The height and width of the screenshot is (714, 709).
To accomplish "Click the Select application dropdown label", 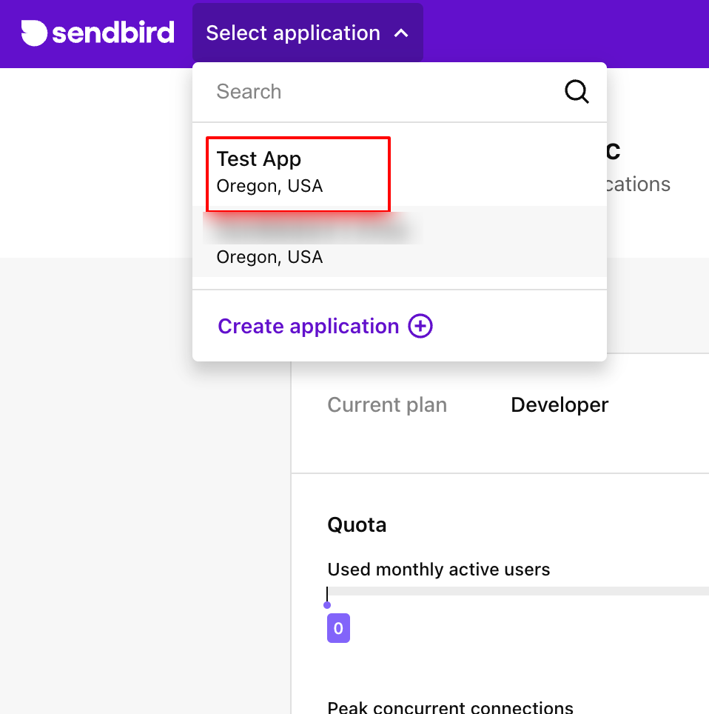I will (x=293, y=33).
